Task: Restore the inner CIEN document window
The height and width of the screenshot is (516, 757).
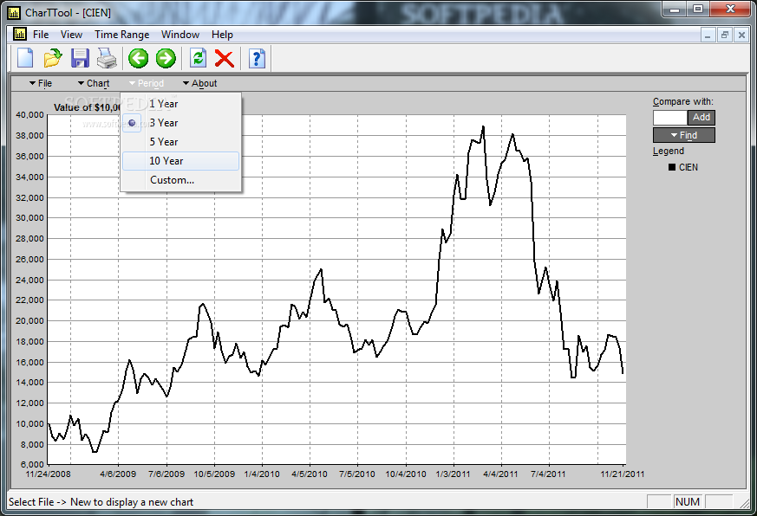Action: 725,35
